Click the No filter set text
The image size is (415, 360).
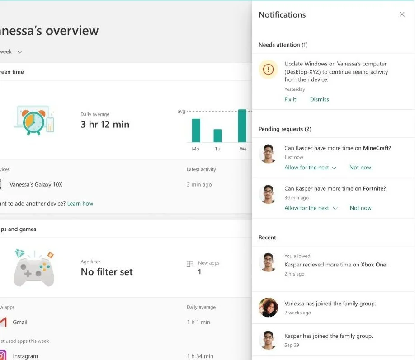[107, 271]
